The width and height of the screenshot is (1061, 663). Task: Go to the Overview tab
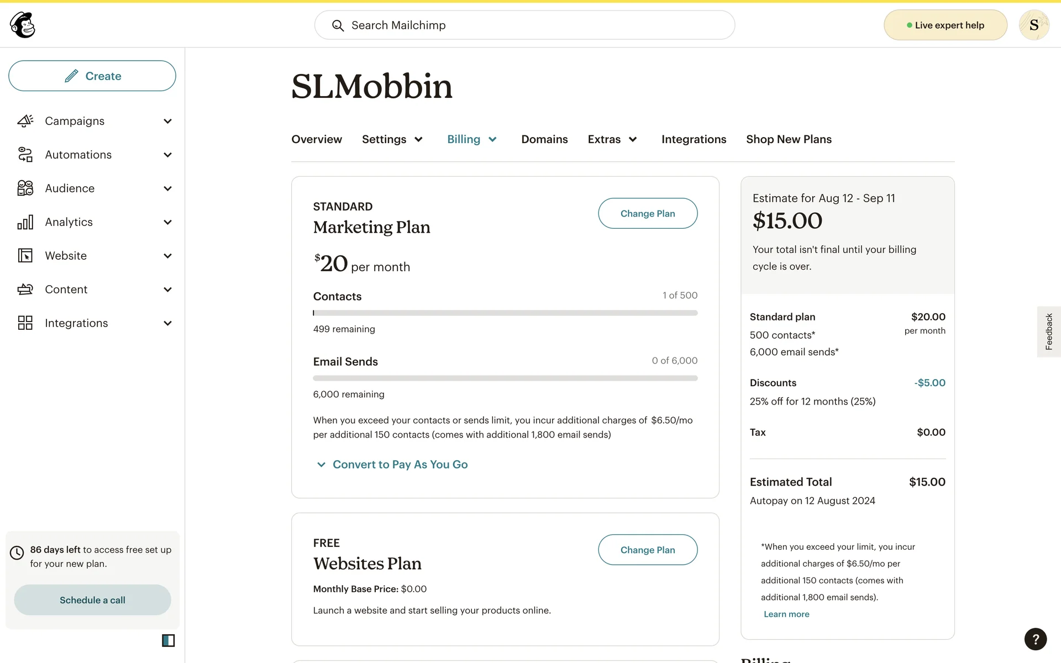tap(317, 139)
